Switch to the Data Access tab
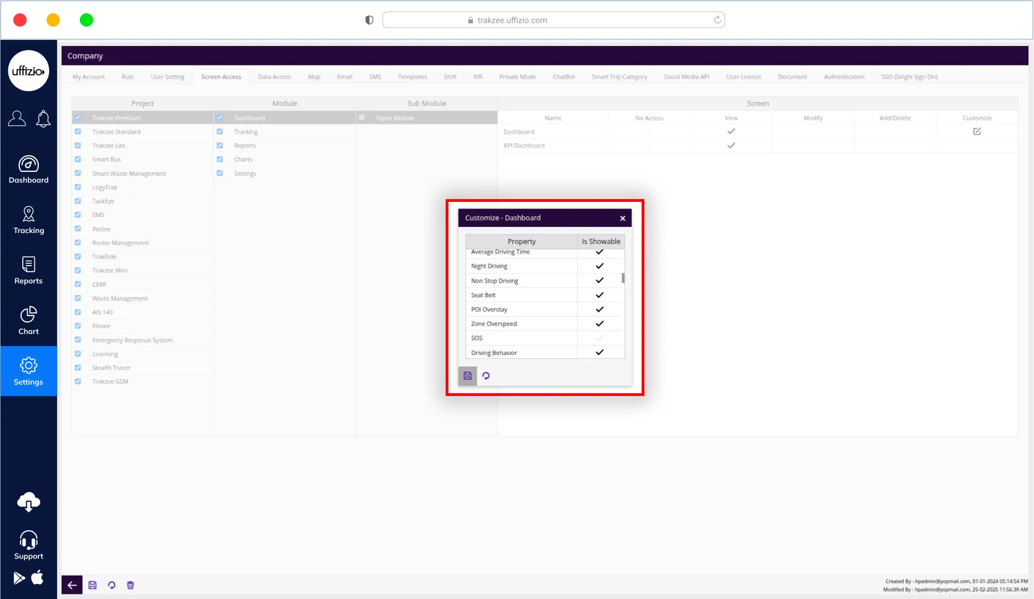Screen dimensions: 1034x599 (x=274, y=77)
